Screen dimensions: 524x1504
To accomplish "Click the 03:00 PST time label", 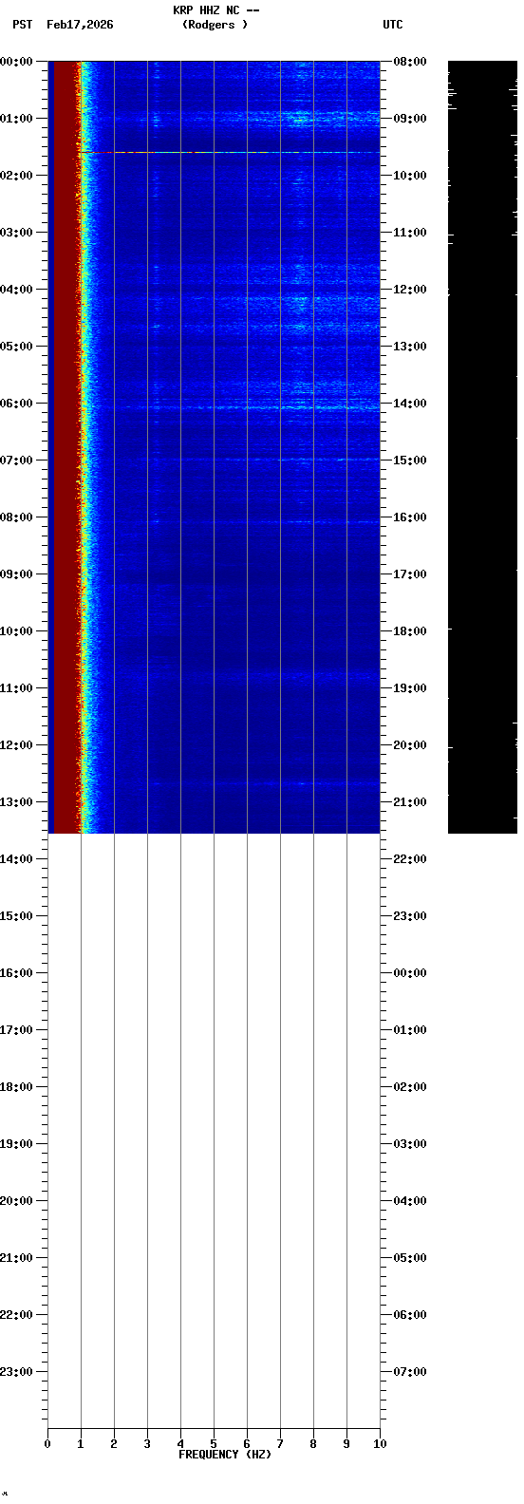I will (16, 233).
